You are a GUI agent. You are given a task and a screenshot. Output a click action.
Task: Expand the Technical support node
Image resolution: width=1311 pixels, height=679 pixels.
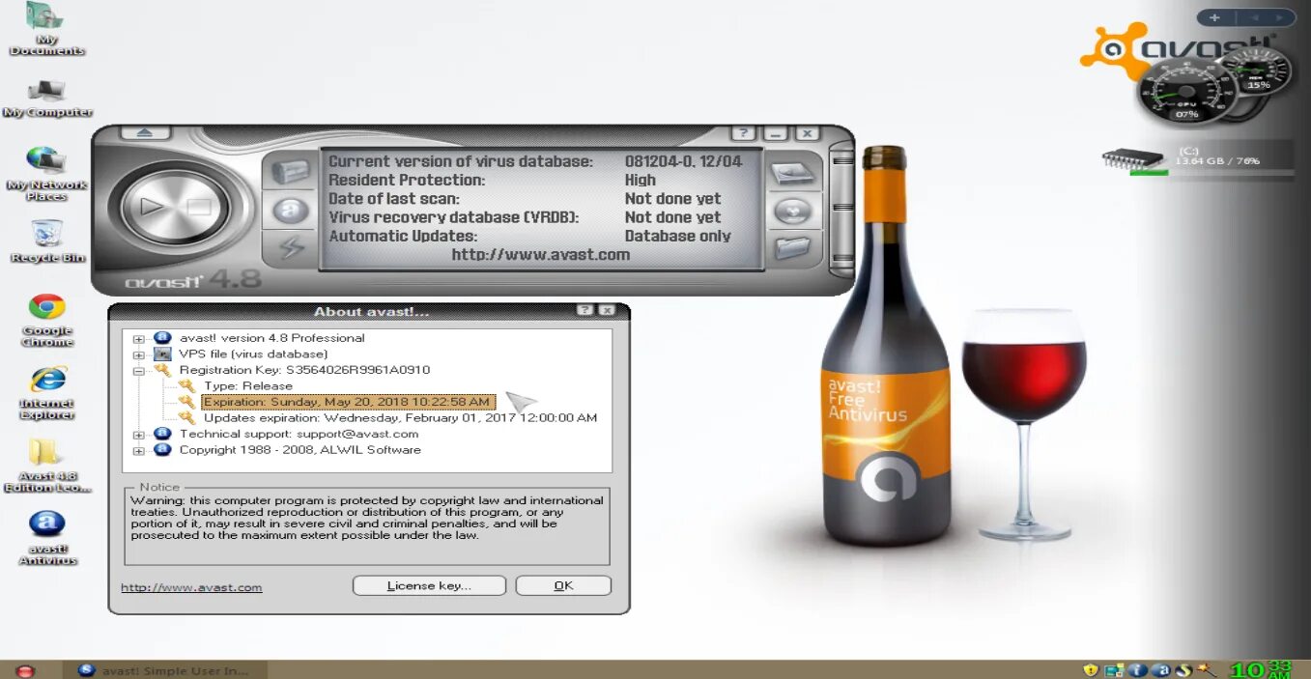point(139,435)
